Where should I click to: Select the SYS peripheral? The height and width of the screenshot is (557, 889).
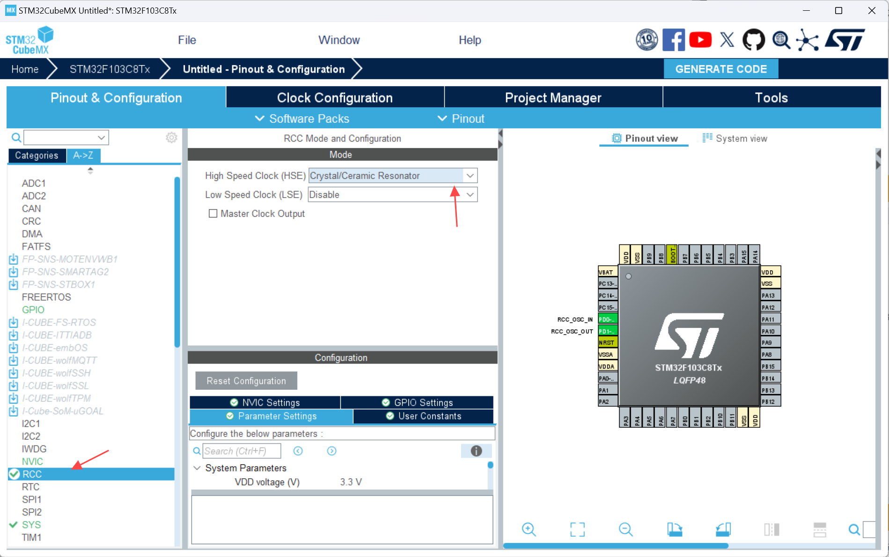click(x=31, y=525)
